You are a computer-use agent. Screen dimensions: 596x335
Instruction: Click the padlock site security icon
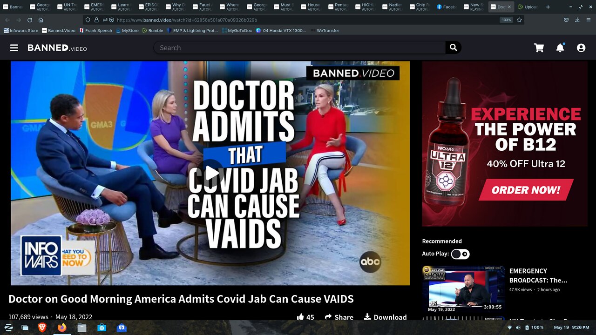[96, 20]
